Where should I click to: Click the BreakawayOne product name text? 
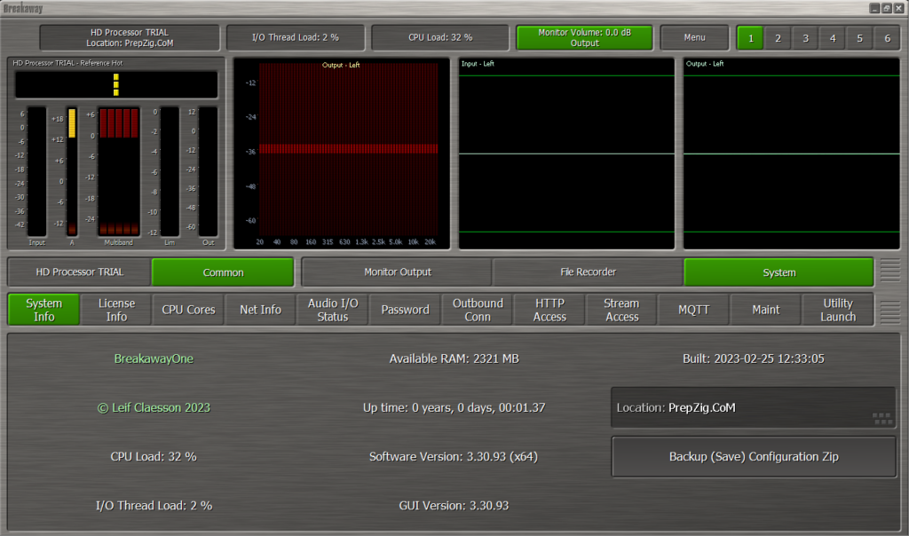(x=154, y=359)
